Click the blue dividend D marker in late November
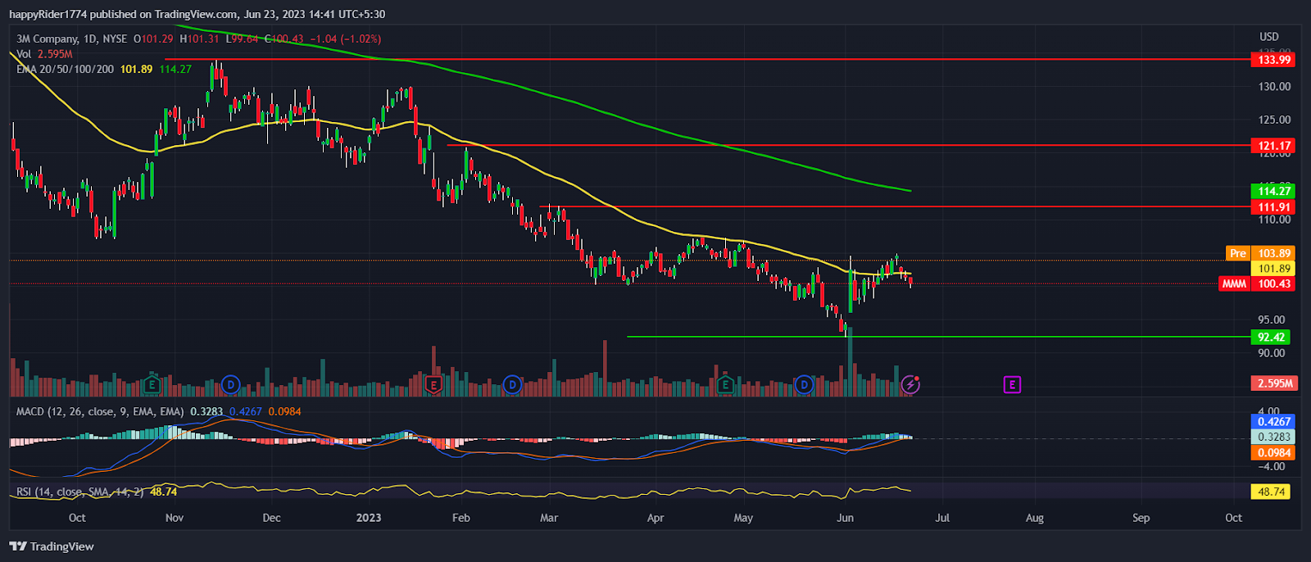Image resolution: width=1311 pixels, height=562 pixels. (231, 384)
